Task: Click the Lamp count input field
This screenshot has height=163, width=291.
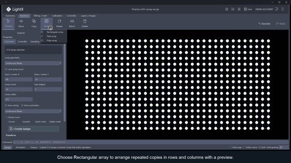Action: click(19, 89)
